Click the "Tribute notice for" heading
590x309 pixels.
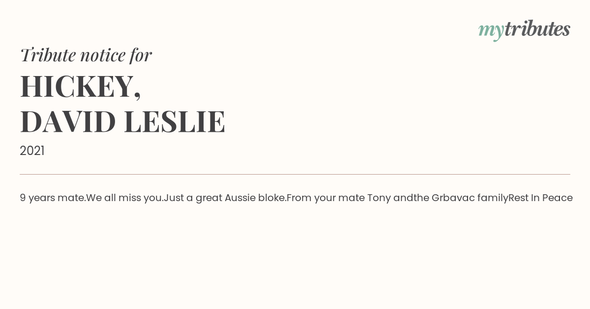(86, 55)
